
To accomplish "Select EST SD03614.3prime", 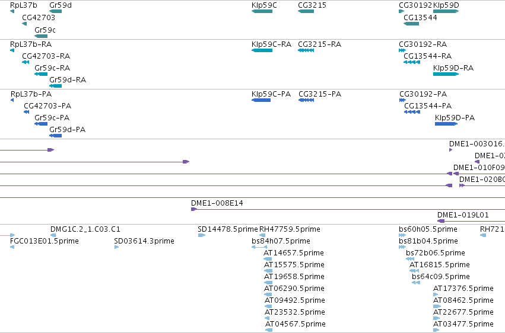I will [144, 241].
